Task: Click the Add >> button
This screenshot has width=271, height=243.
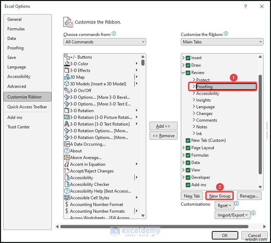Action: click(163, 126)
